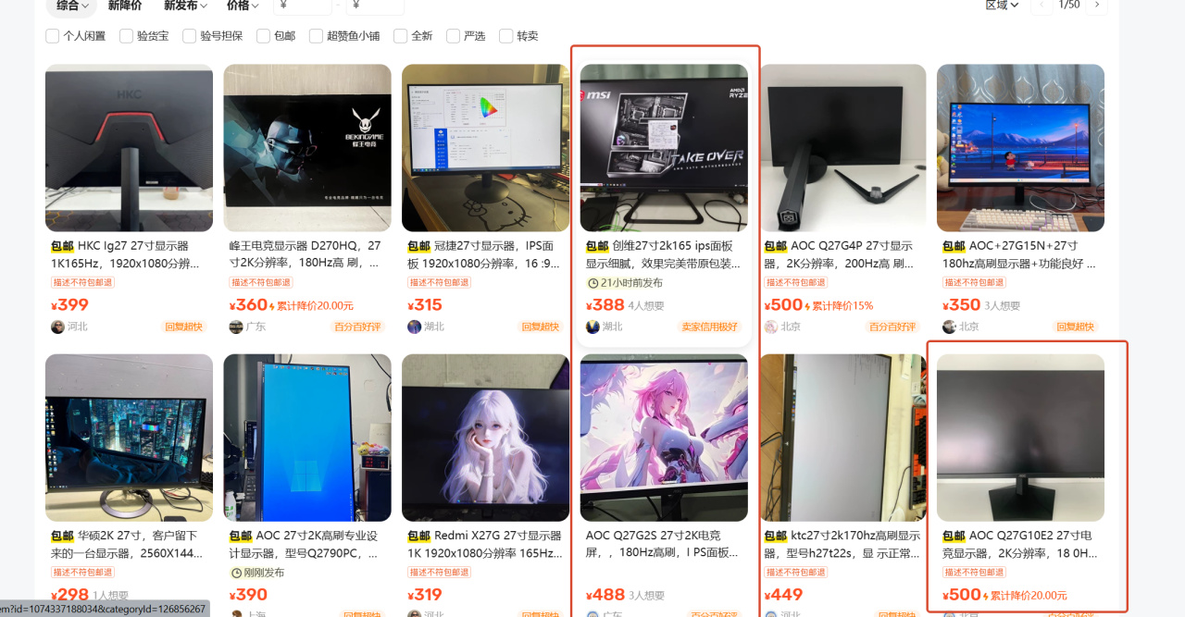
Task: Expand the 区域 region dropdown
Action: [x=1002, y=6]
